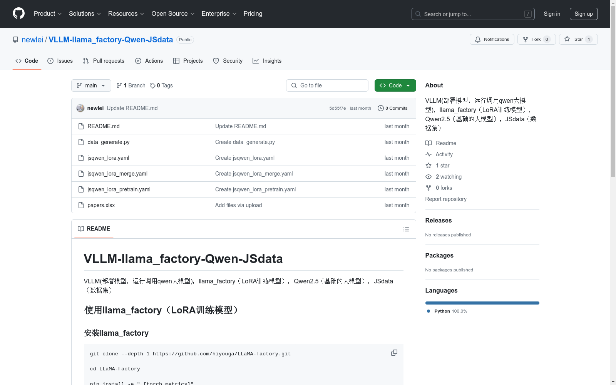Click the Search or jump to field
The width and height of the screenshot is (616, 385).
(x=473, y=14)
